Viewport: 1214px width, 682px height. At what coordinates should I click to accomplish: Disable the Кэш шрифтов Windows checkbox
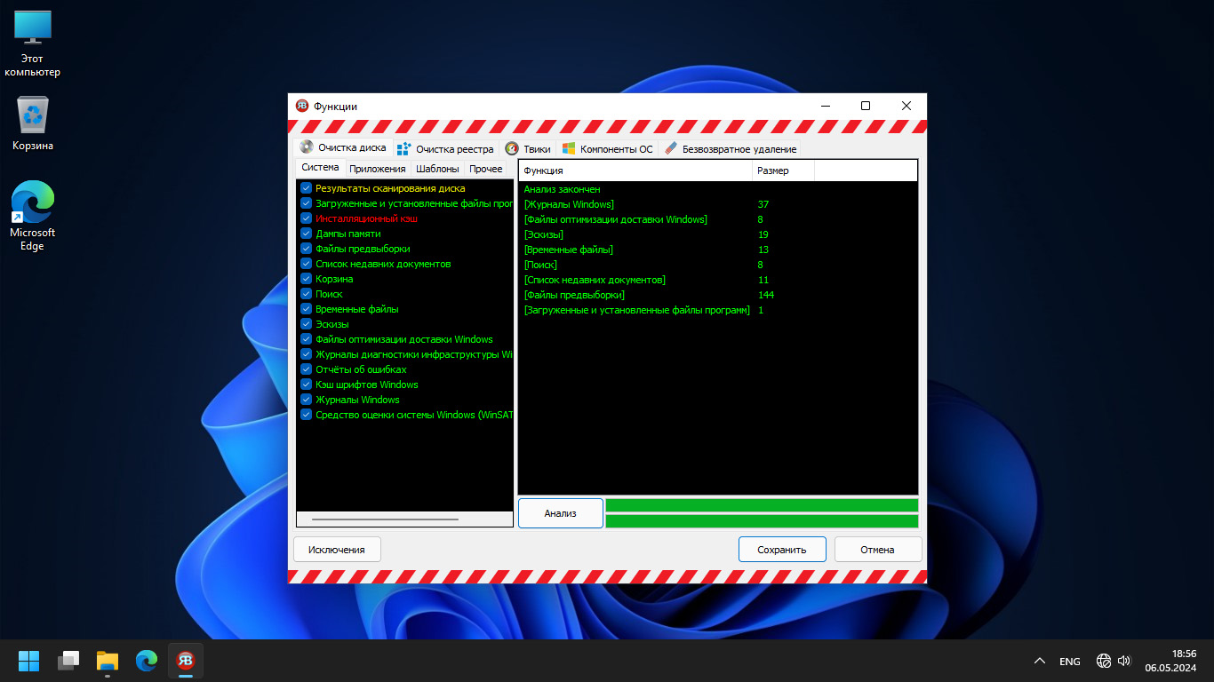(306, 385)
